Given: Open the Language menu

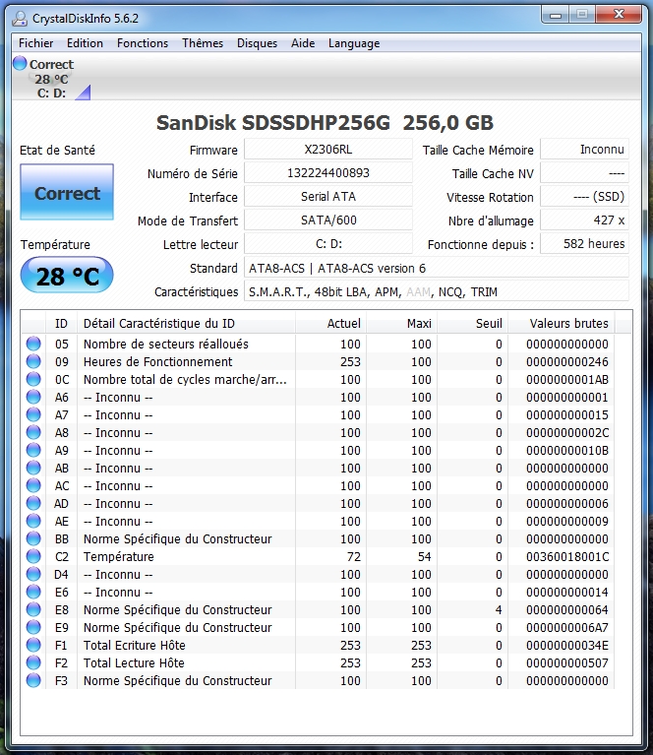Looking at the screenshot, I should click(354, 43).
